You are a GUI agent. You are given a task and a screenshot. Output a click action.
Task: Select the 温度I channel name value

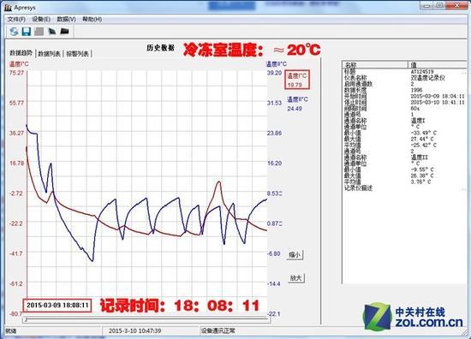point(418,121)
